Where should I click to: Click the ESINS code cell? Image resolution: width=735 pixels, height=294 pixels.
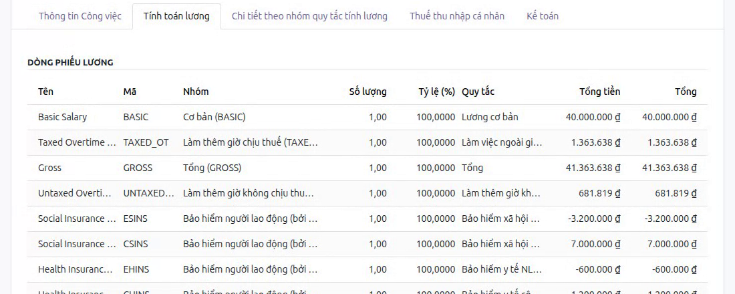pyautogui.click(x=136, y=218)
